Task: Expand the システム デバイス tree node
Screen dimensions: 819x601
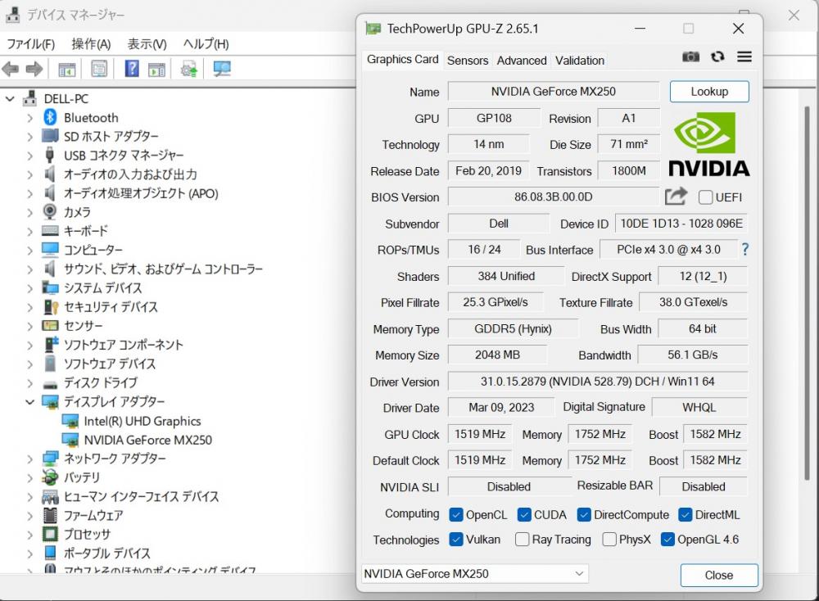Action: click(x=29, y=288)
